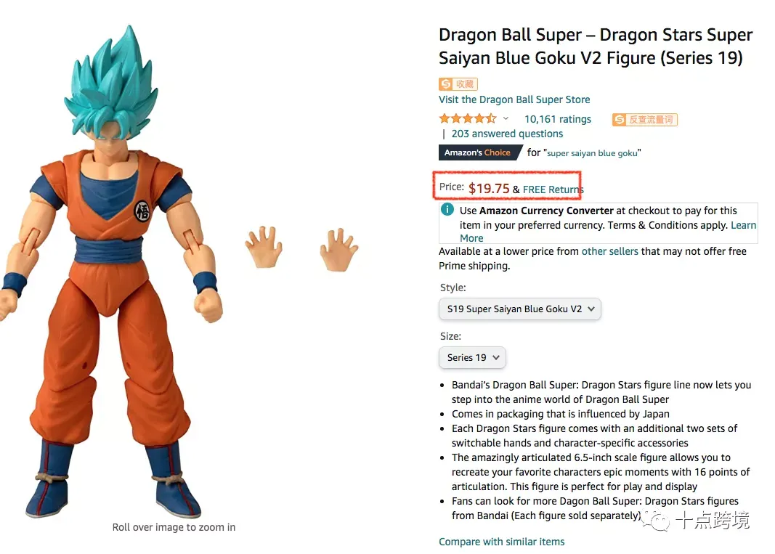Open 203 answered questions link
The width and height of the screenshot is (775, 554).
pos(507,134)
